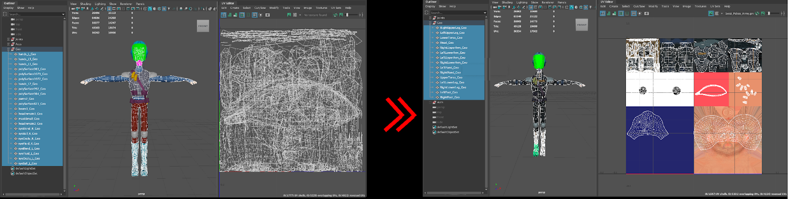The height and width of the screenshot is (199, 788).
Task: Open the left Outliner search dropdown arrow
Action: click(63, 14)
